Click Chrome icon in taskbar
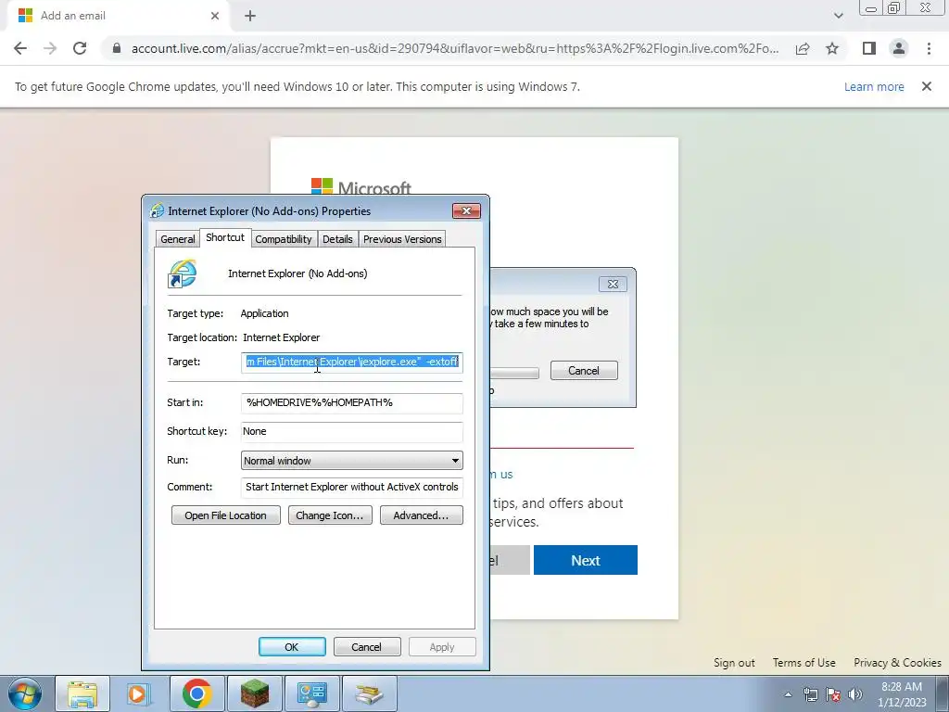 pyautogui.click(x=196, y=693)
